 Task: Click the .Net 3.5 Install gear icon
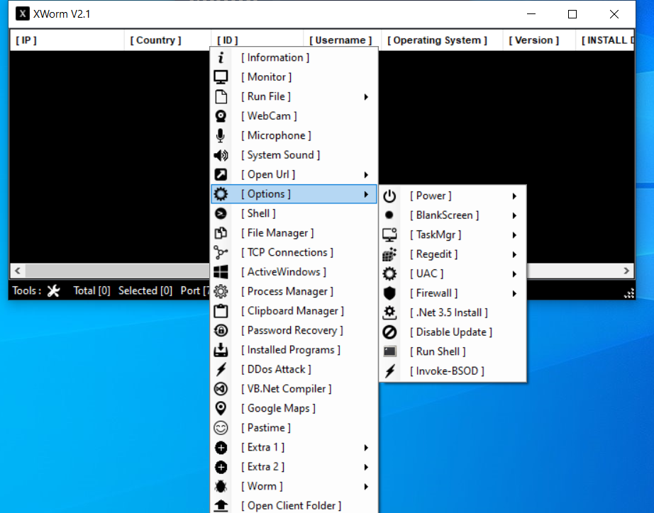(x=389, y=312)
